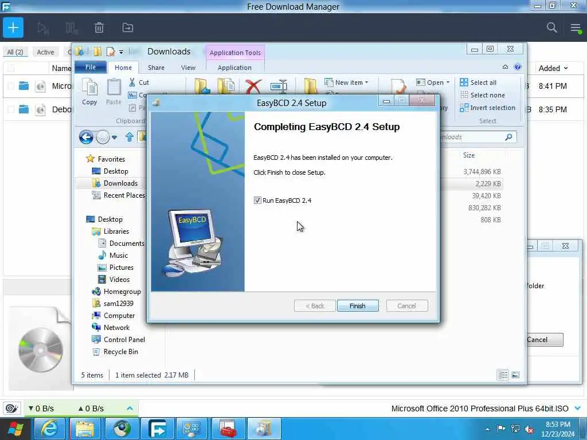Image resolution: width=587 pixels, height=440 pixels.
Task: Uncheck the Run EasyBCD 2.4 checkbox
Action: pos(257,200)
